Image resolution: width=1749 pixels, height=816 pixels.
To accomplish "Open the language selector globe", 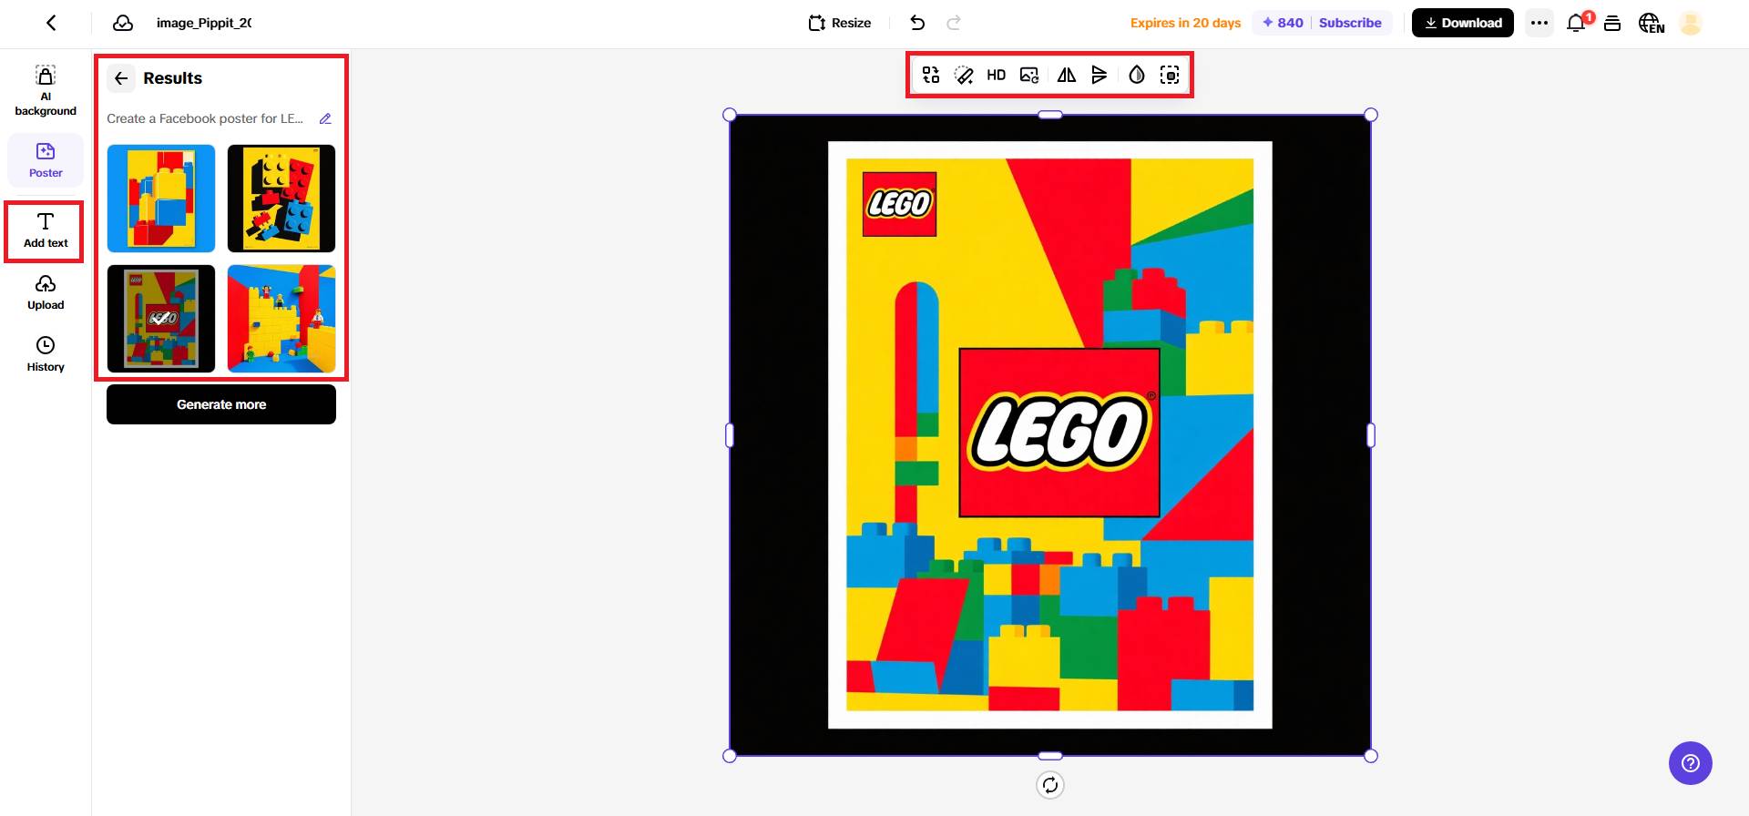I will (x=1651, y=23).
